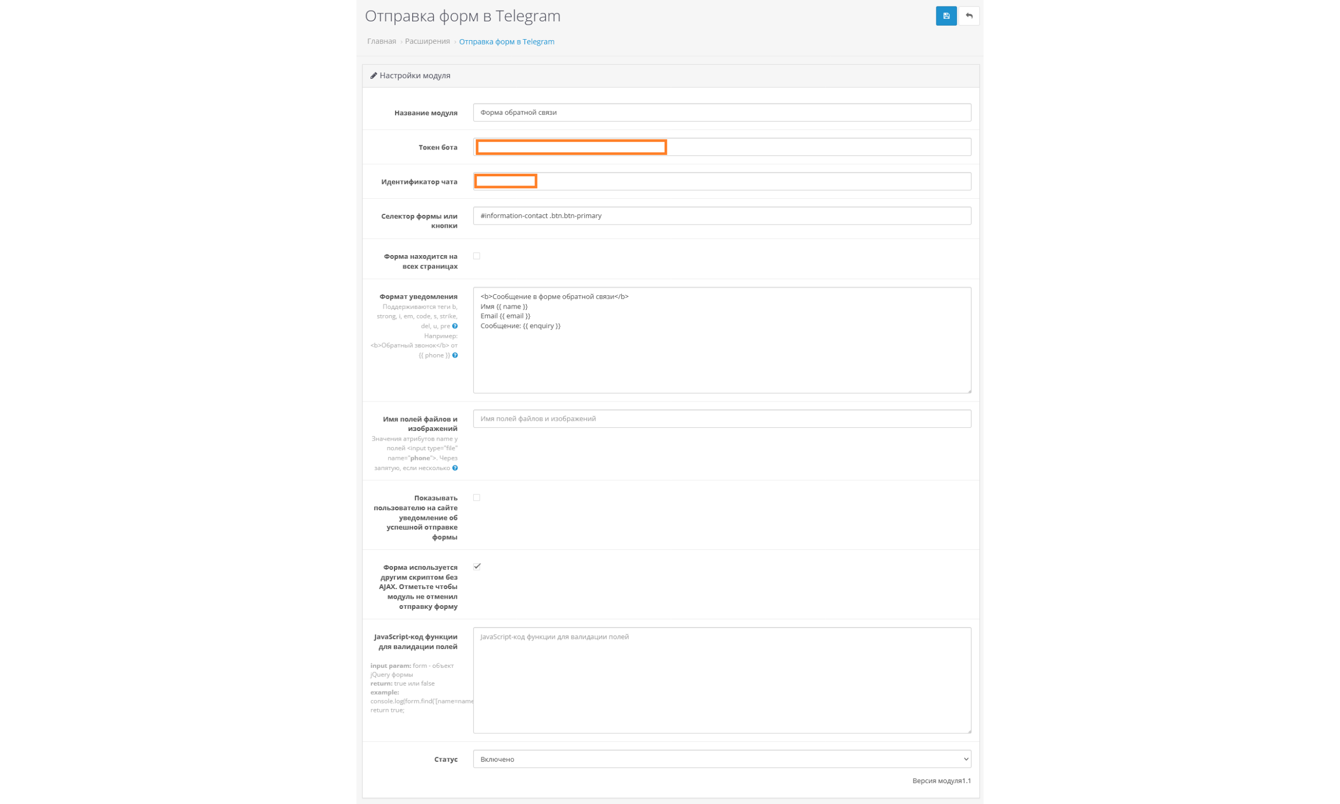
Task: Go to Расширения breadcrumb
Action: coord(427,42)
